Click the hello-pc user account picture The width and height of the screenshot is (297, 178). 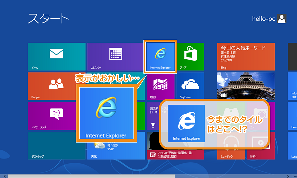[x=282, y=18]
